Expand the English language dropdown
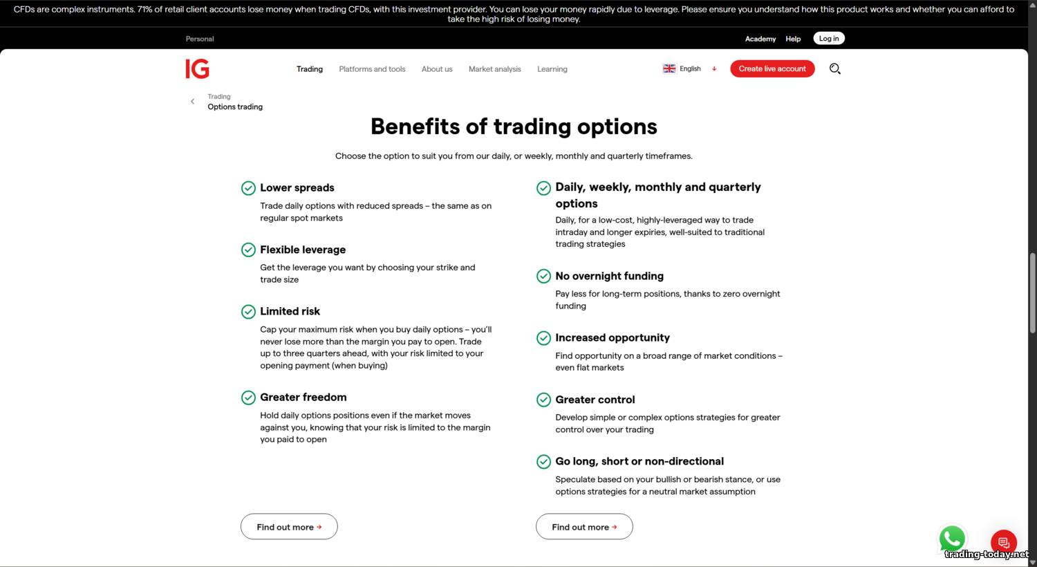Screen dimensions: 1037x567 point(714,68)
